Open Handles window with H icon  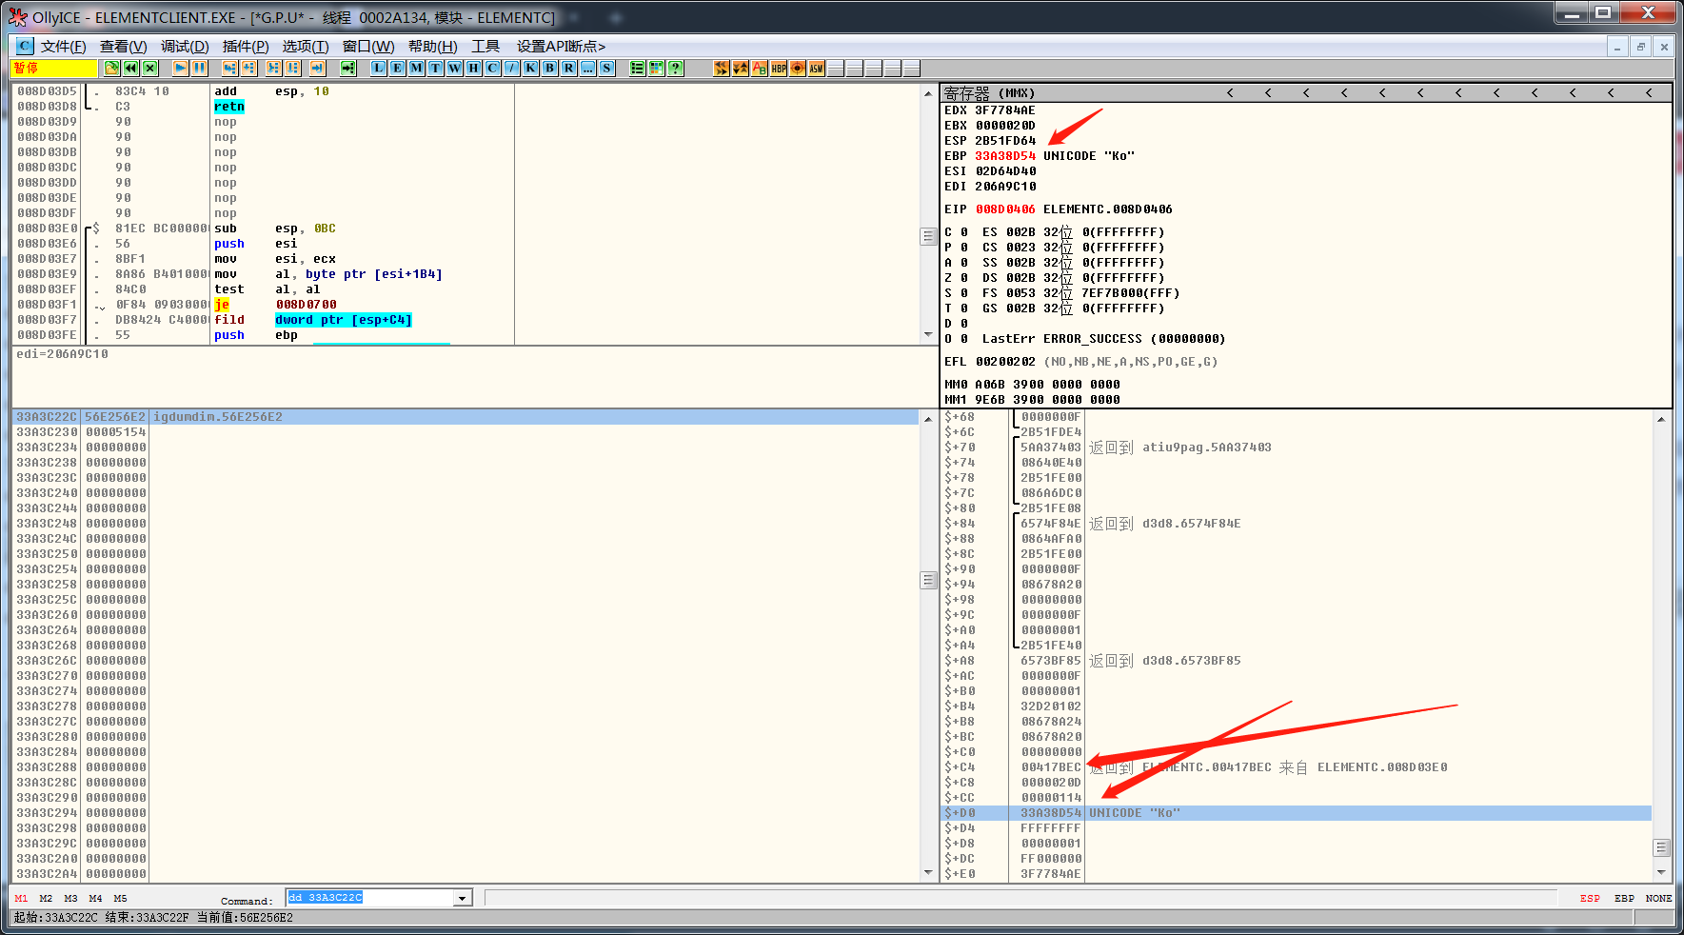click(x=474, y=68)
